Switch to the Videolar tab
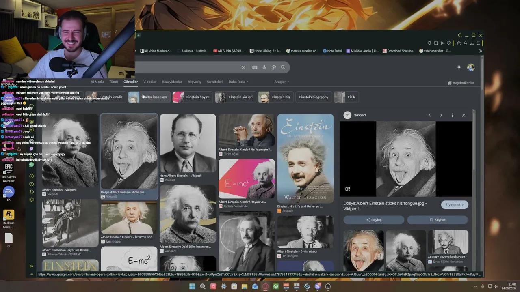This screenshot has width=520, height=292. click(150, 82)
